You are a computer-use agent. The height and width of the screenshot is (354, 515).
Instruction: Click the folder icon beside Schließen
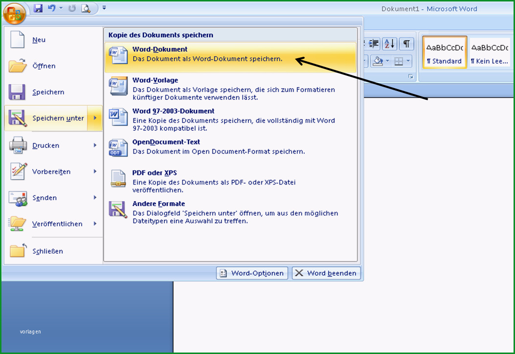click(18, 251)
